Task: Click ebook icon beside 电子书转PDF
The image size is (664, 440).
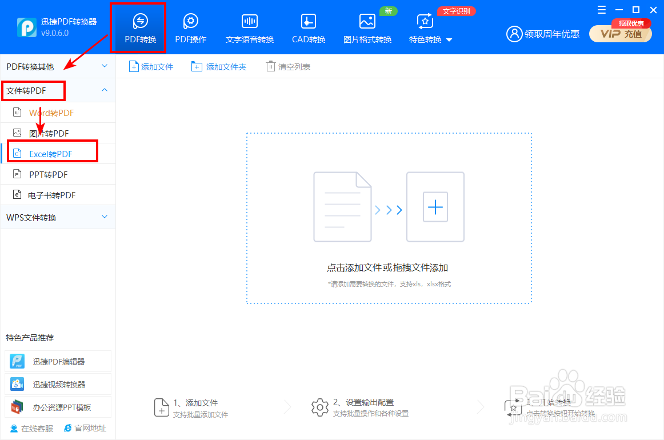Action: tap(17, 194)
